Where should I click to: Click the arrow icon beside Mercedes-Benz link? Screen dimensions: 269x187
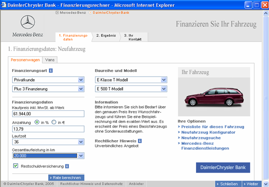click(57, 13)
